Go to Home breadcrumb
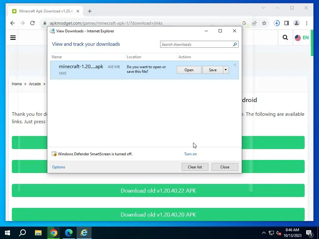The image size is (319, 239). [17, 84]
